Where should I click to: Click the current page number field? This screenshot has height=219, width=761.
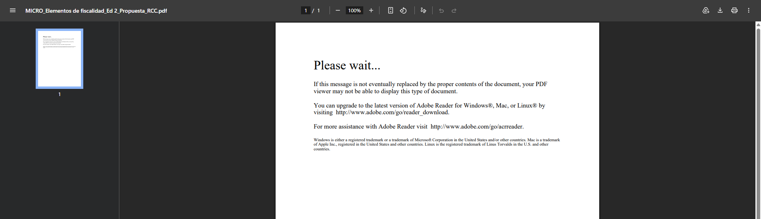305,11
